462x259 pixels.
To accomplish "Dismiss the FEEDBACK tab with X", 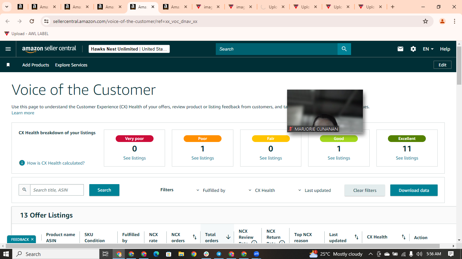I will (x=32, y=239).
